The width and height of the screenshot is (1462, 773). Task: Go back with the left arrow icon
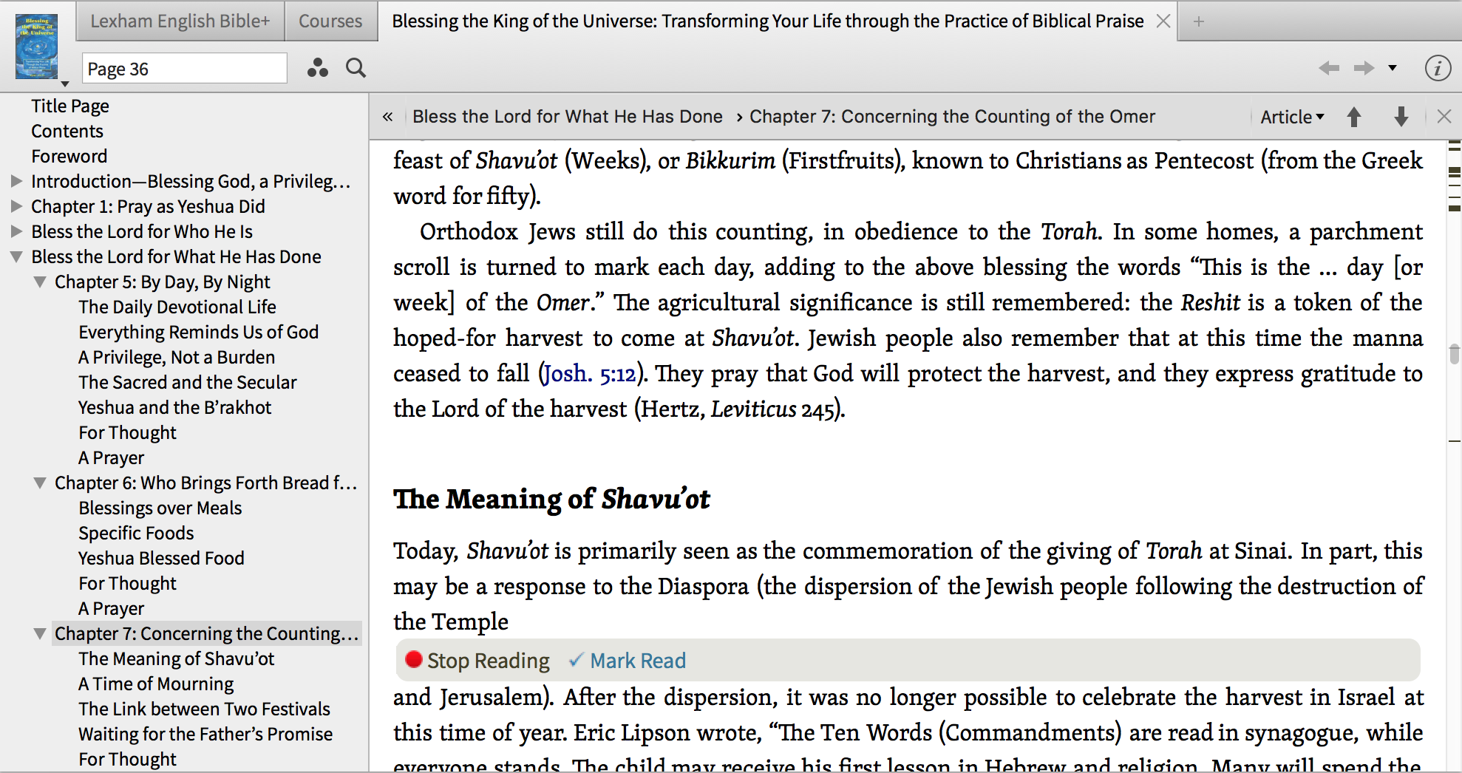1329,69
